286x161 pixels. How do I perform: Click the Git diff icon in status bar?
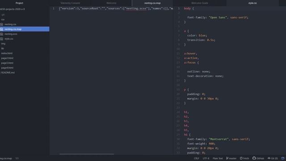269,158
